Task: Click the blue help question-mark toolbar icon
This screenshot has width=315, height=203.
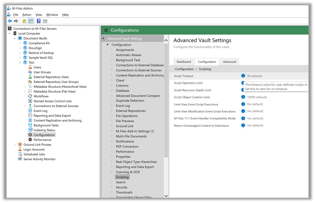Action: [39, 21]
